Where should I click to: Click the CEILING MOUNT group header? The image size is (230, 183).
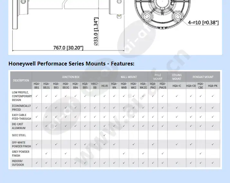(177, 77)
